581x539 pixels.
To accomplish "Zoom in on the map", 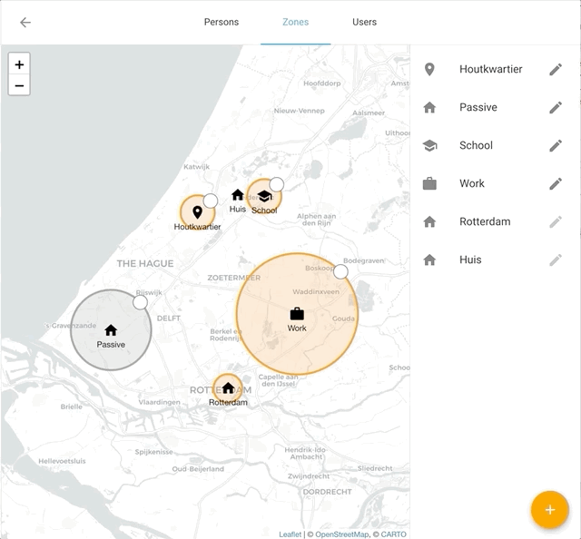I will 19,64.
